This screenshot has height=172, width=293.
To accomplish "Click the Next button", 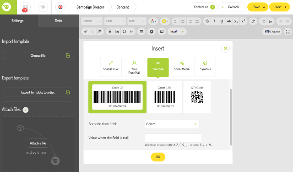I will (280, 7).
